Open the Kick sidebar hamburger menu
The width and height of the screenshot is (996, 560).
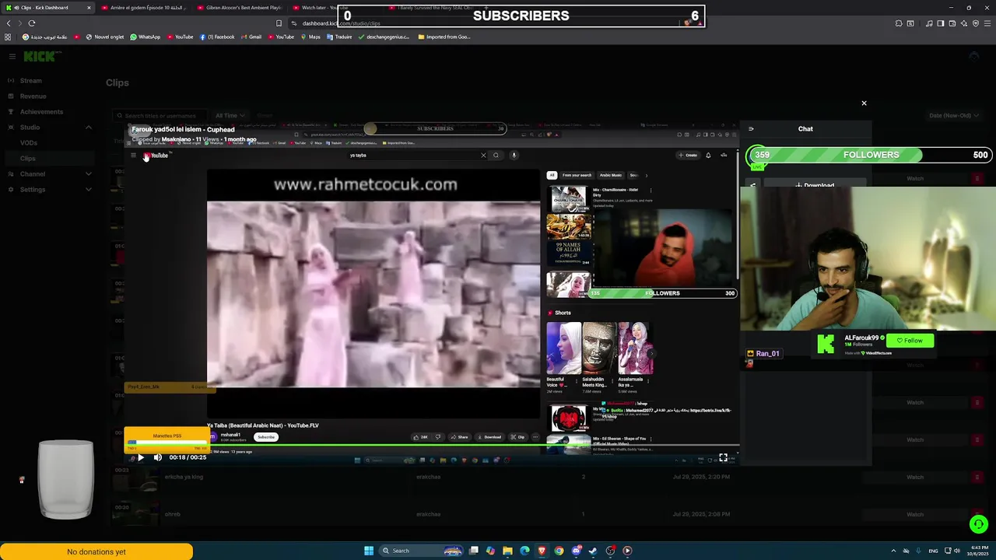[12, 57]
